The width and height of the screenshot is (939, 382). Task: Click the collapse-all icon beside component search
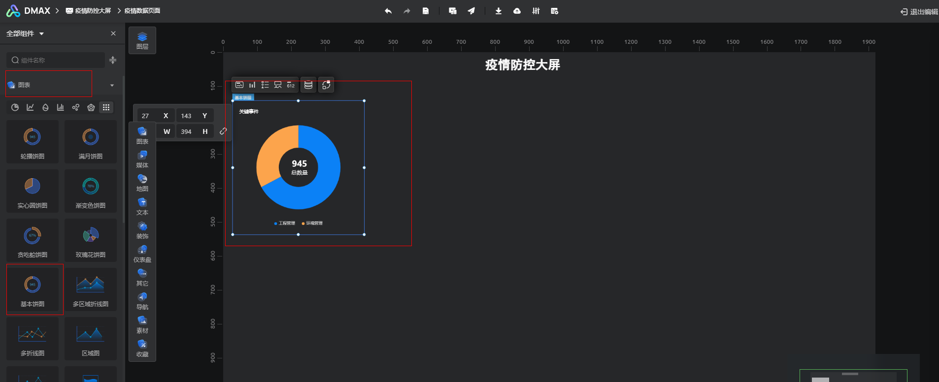[x=113, y=60]
